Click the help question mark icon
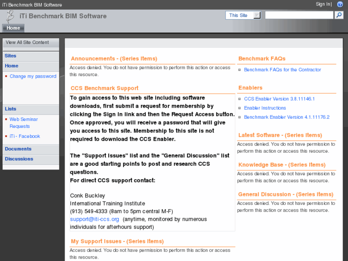 pyautogui.click(x=340, y=4)
